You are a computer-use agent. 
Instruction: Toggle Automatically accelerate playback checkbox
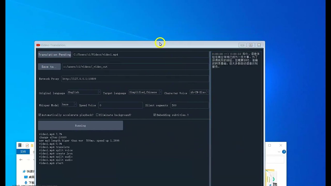pyautogui.click(x=40, y=115)
